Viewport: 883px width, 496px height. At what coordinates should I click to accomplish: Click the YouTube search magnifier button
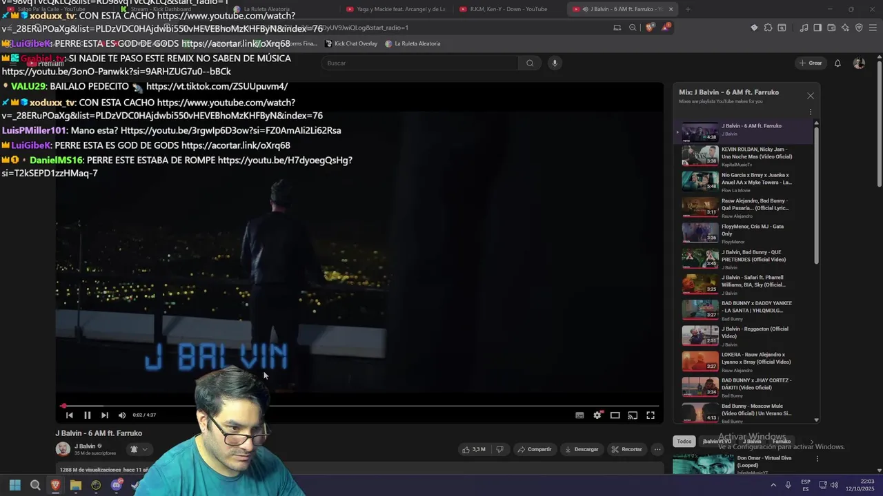(530, 63)
